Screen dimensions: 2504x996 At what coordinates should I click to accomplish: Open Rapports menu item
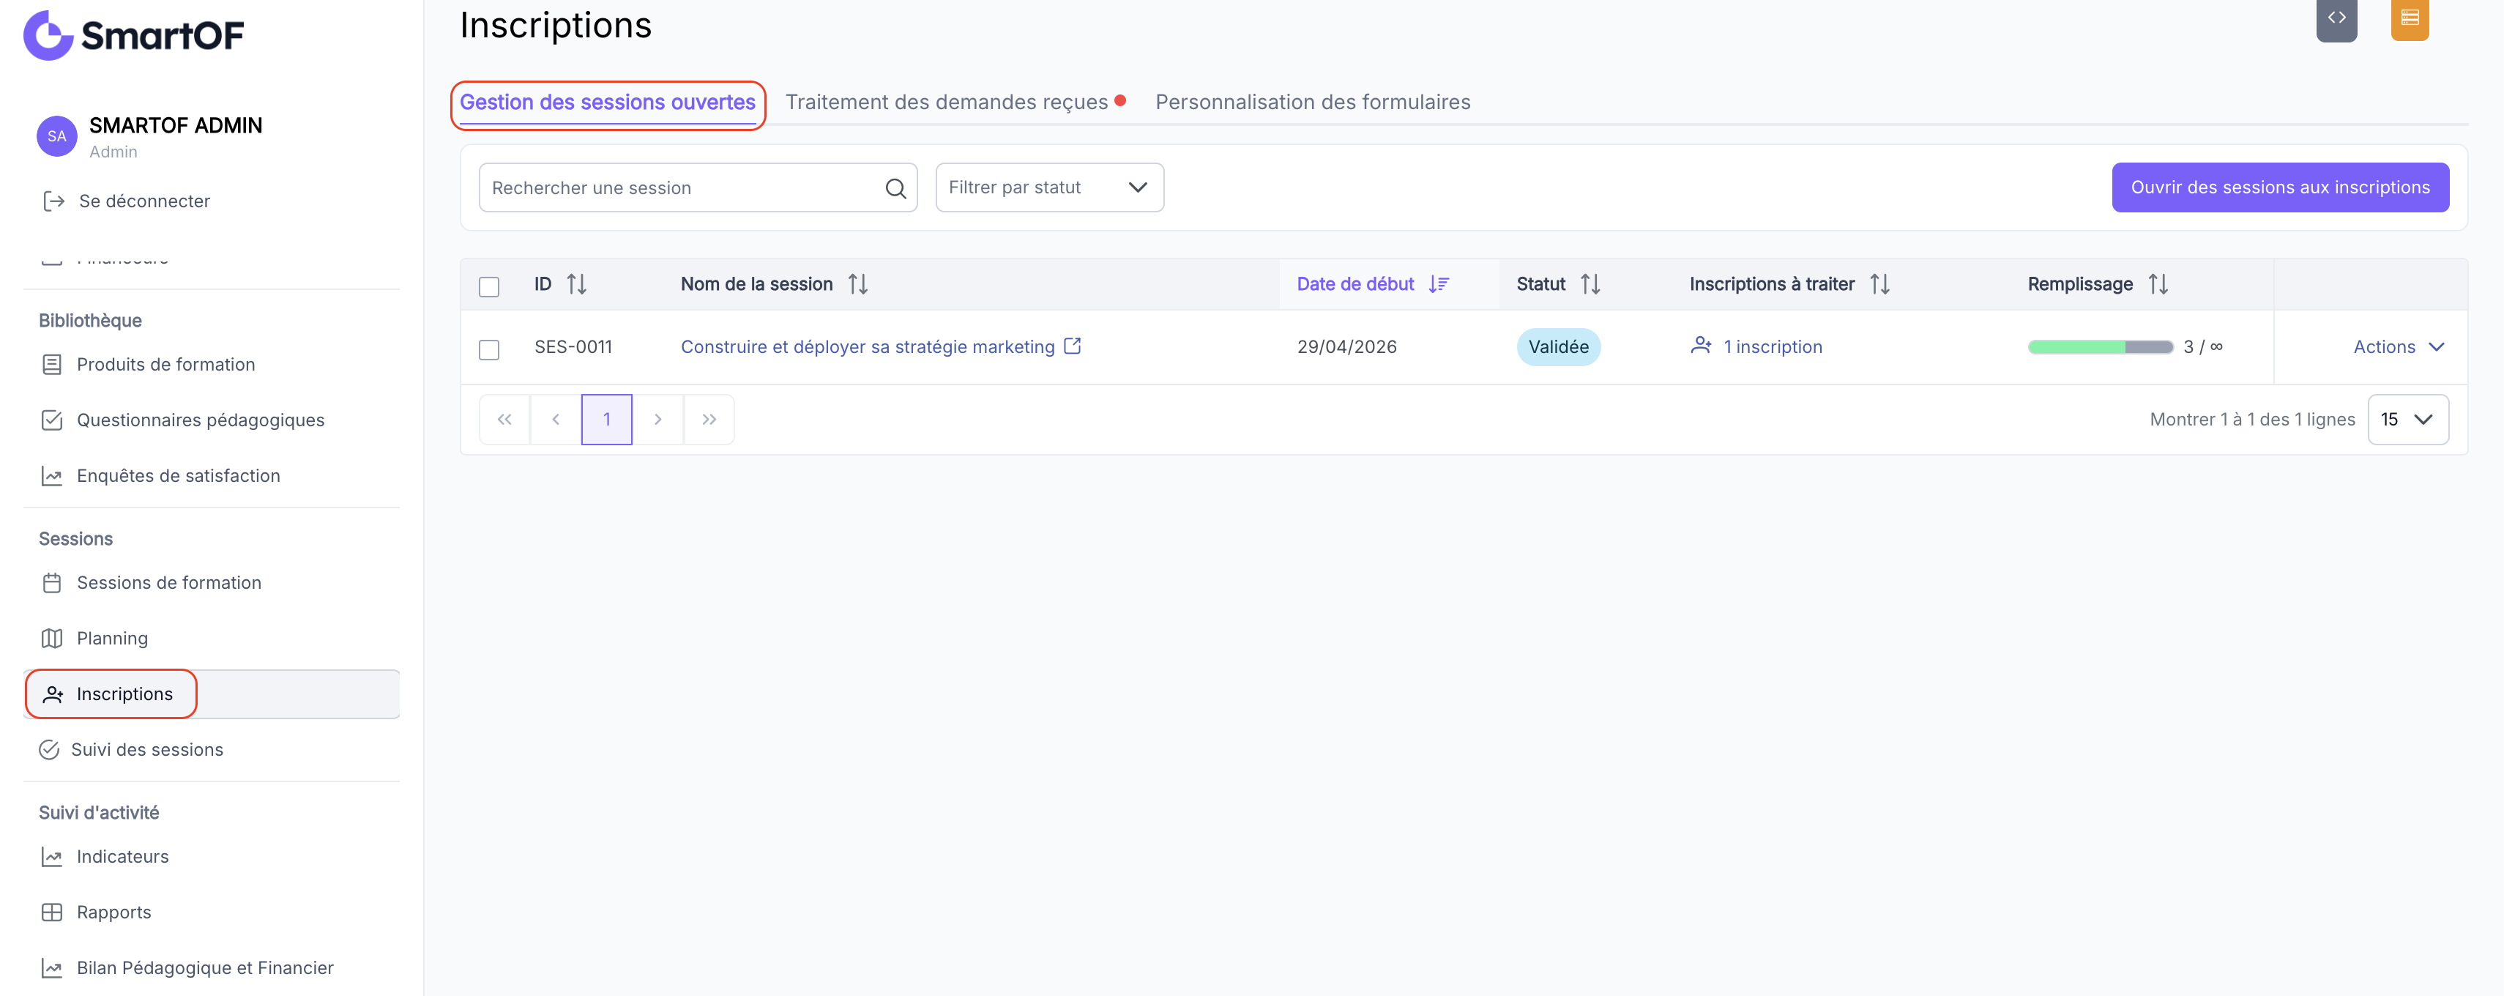tap(211, 913)
